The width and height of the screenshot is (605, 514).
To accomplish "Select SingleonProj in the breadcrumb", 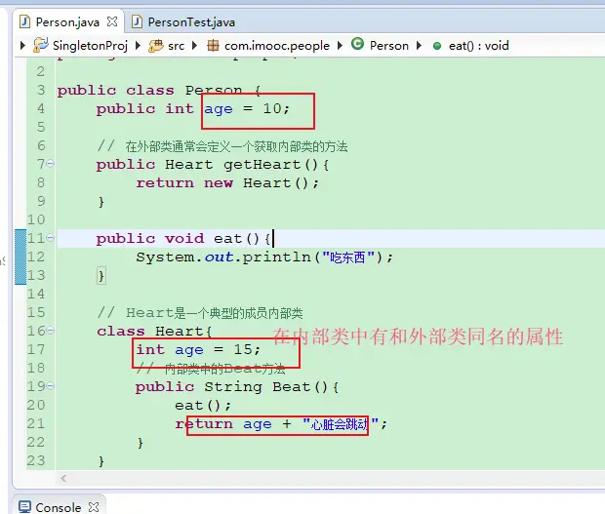I will (x=90, y=46).
